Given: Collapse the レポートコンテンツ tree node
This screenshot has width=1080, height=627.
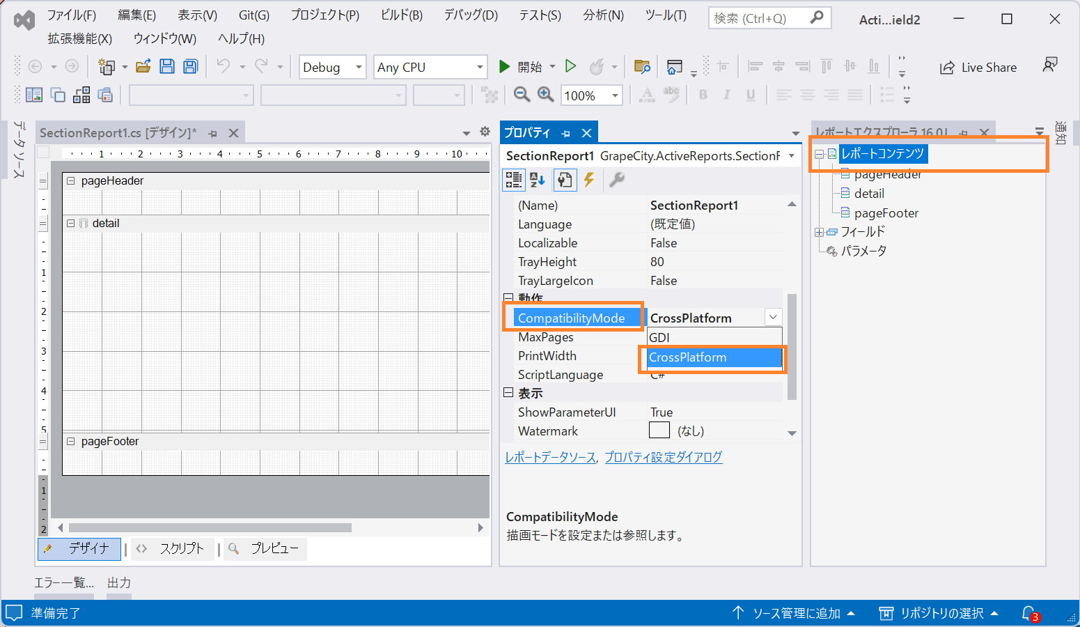Looking at the screenshot, I should click(x=820, y=154).
